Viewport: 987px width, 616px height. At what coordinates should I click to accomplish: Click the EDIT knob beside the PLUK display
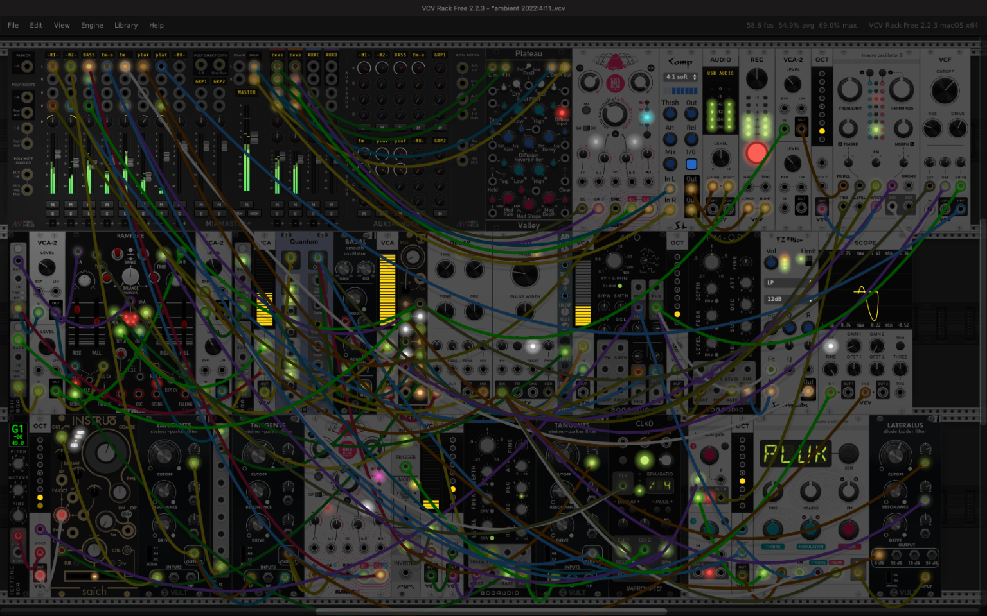click(x=848, y=453)
